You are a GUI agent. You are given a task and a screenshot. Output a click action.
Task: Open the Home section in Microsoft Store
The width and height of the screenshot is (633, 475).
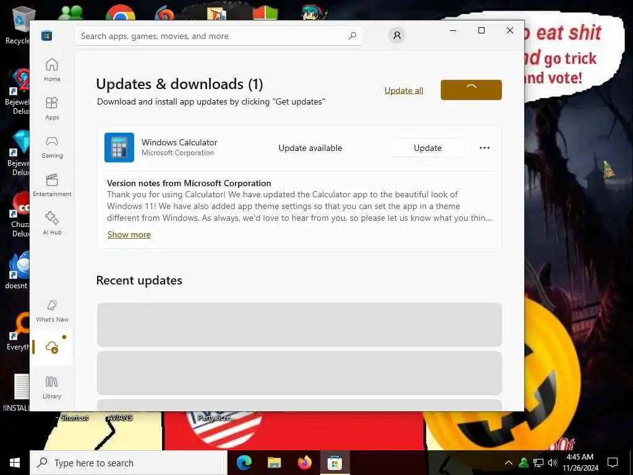[x=52, y=70]
